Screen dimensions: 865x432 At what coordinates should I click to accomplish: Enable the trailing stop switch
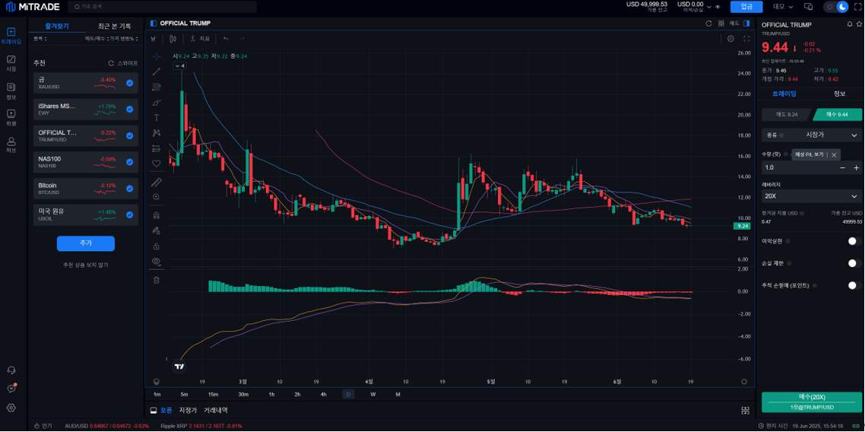point(854,285)
